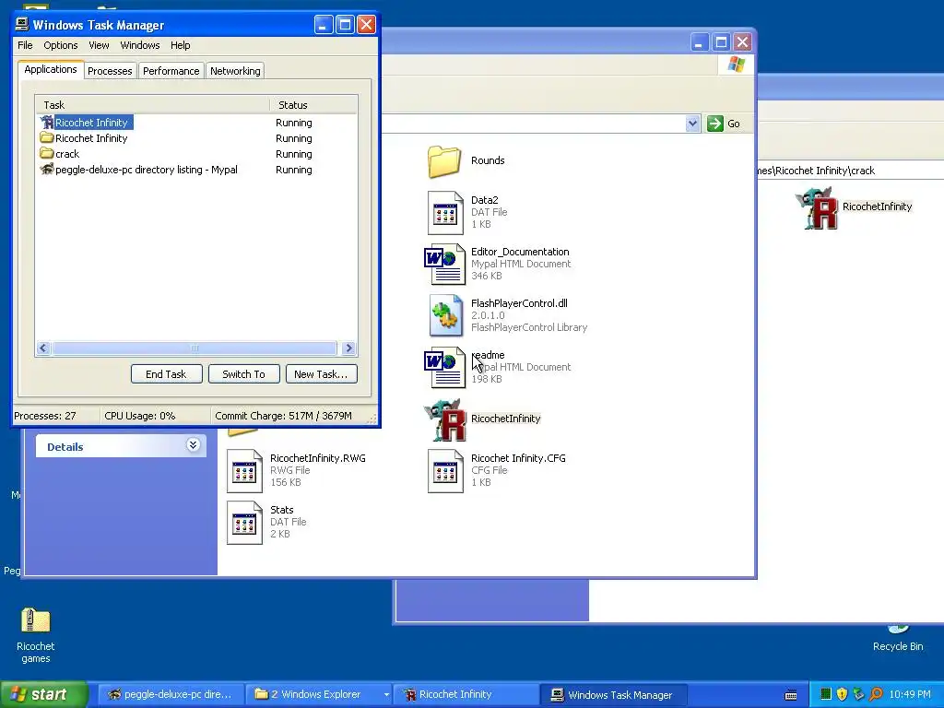Screen dimensions: 944x708
Task: Click the Recycle Bin desktop label
Action: point(898,646)
